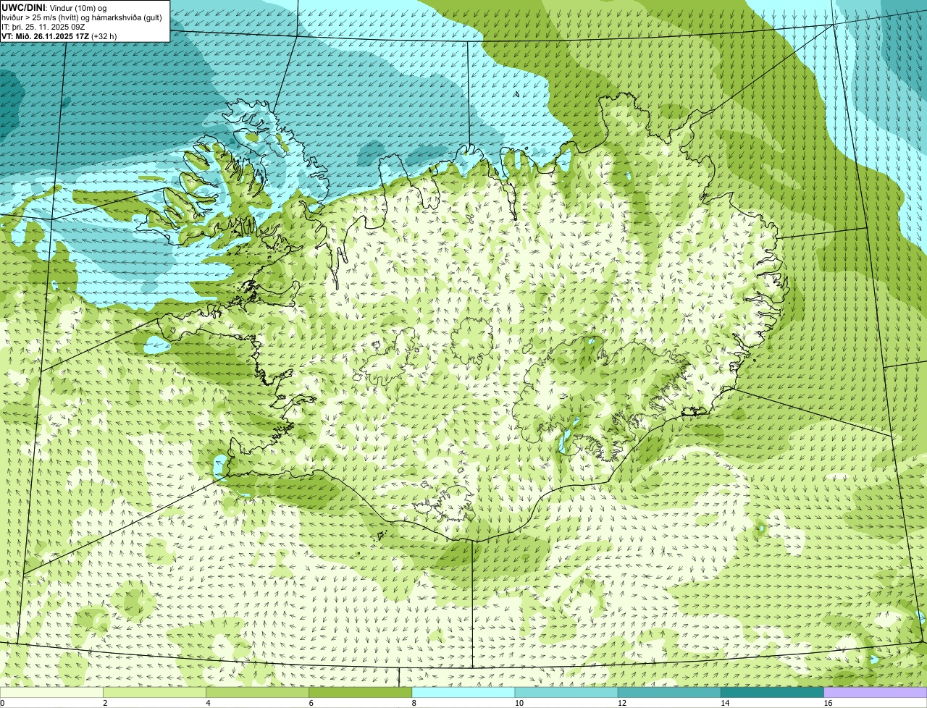Click the colorbar label "8"
927x708 pixels.
click(414, 703)
